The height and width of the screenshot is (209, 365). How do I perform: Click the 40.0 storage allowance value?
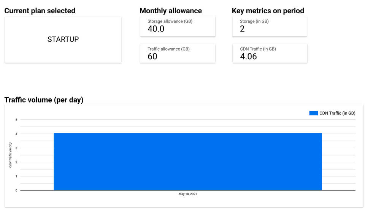156,29
